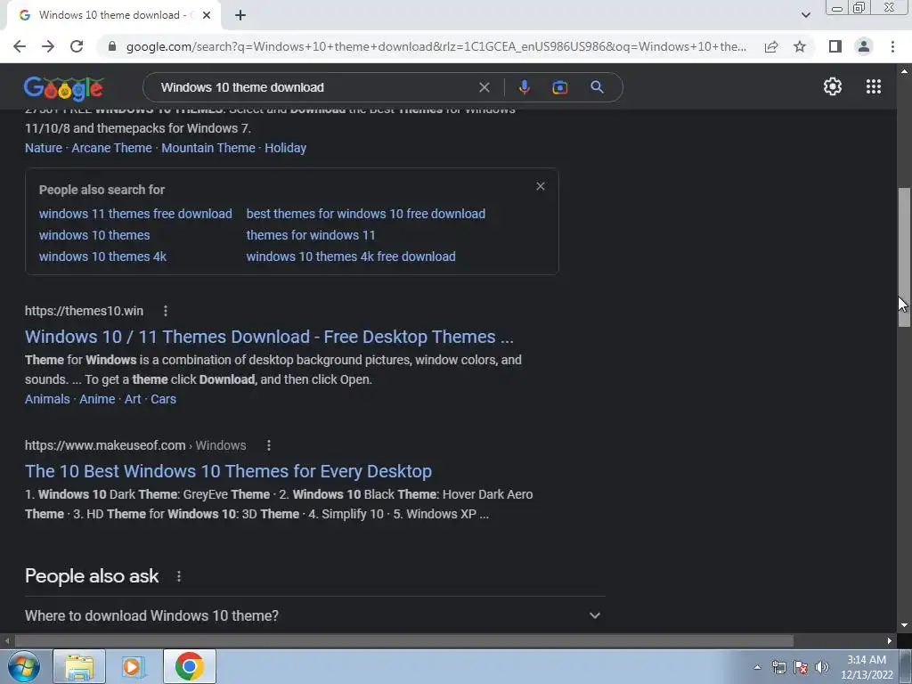This screenshot has width=912, height=684.
Task: Select the Chrome taskbar button
Action: click(190, 666)
